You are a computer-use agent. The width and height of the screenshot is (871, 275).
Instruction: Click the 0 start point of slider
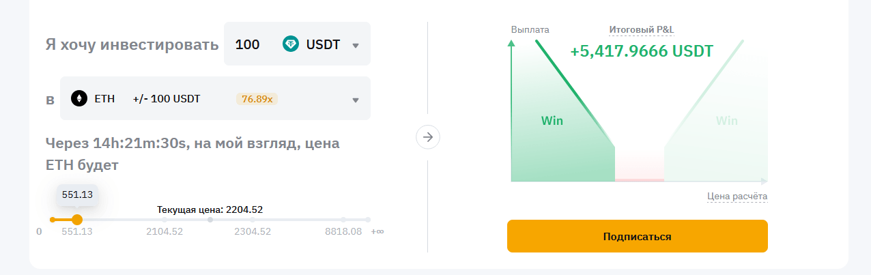tap(53, 220)
